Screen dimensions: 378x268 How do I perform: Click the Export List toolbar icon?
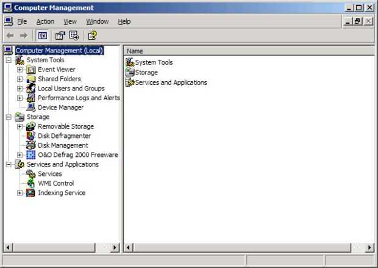point(74,36)
